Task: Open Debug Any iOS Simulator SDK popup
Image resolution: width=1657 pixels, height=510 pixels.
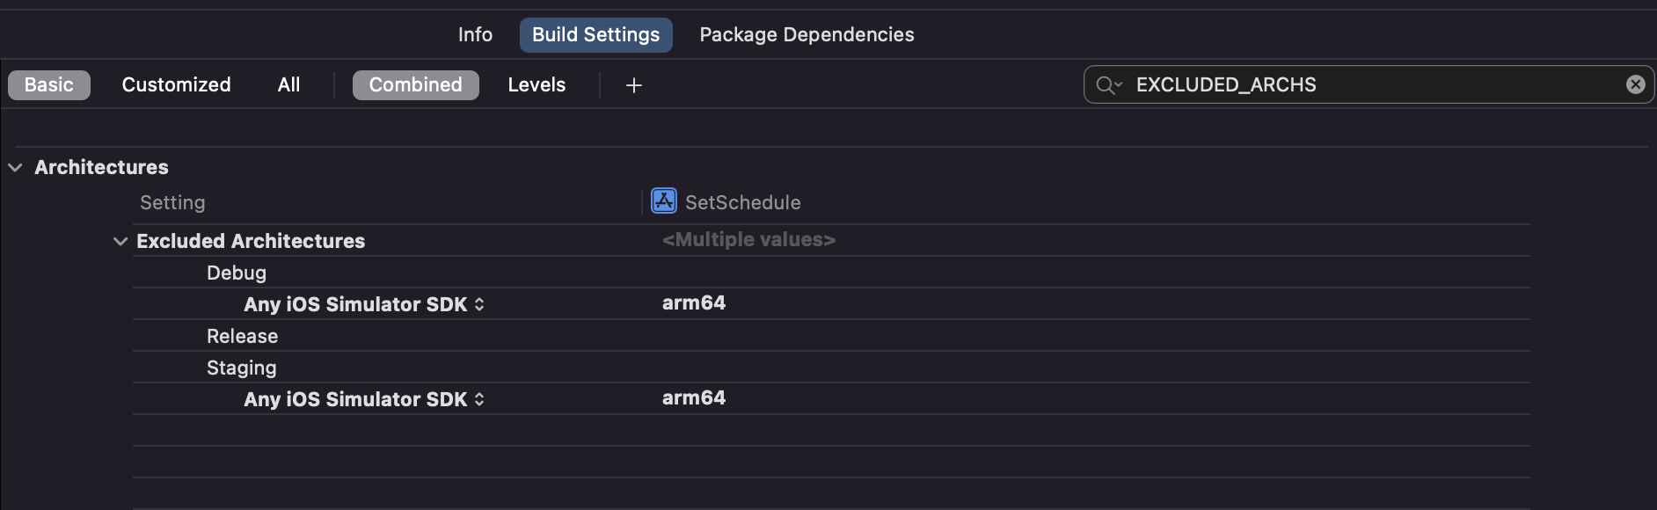Action: coord(364,304)
